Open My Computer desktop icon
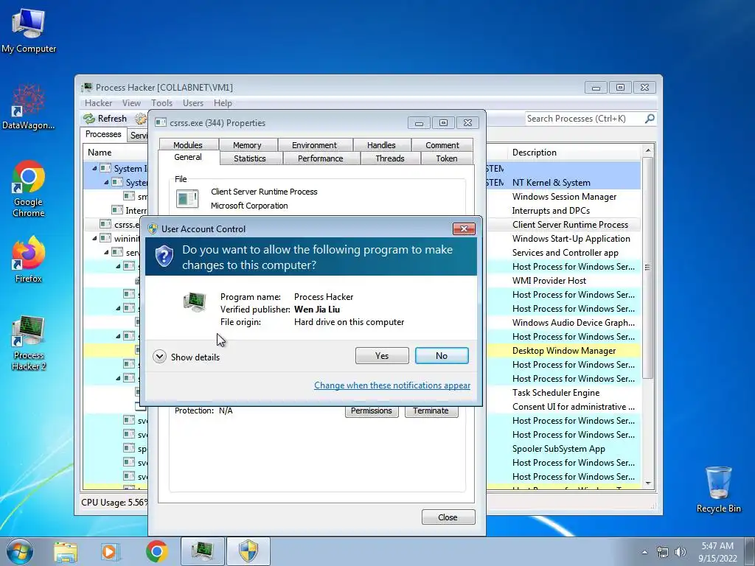The width and height of the screenshot is (755, 566). coord(29,30)
